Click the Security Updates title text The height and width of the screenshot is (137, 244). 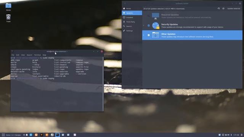click(x=169, y=24)
